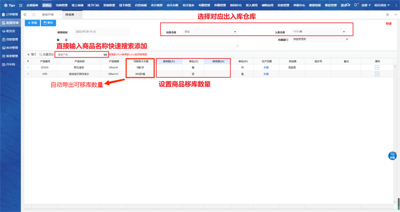Open the 进销存 top menu
The image size is (400, 212).
(47, 5)
